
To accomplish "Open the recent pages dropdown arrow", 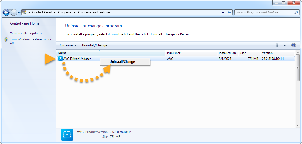I will [19, 13].
